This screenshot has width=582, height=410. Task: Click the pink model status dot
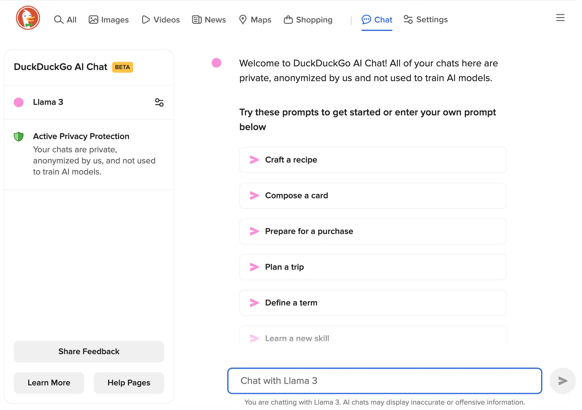[19, 102]
